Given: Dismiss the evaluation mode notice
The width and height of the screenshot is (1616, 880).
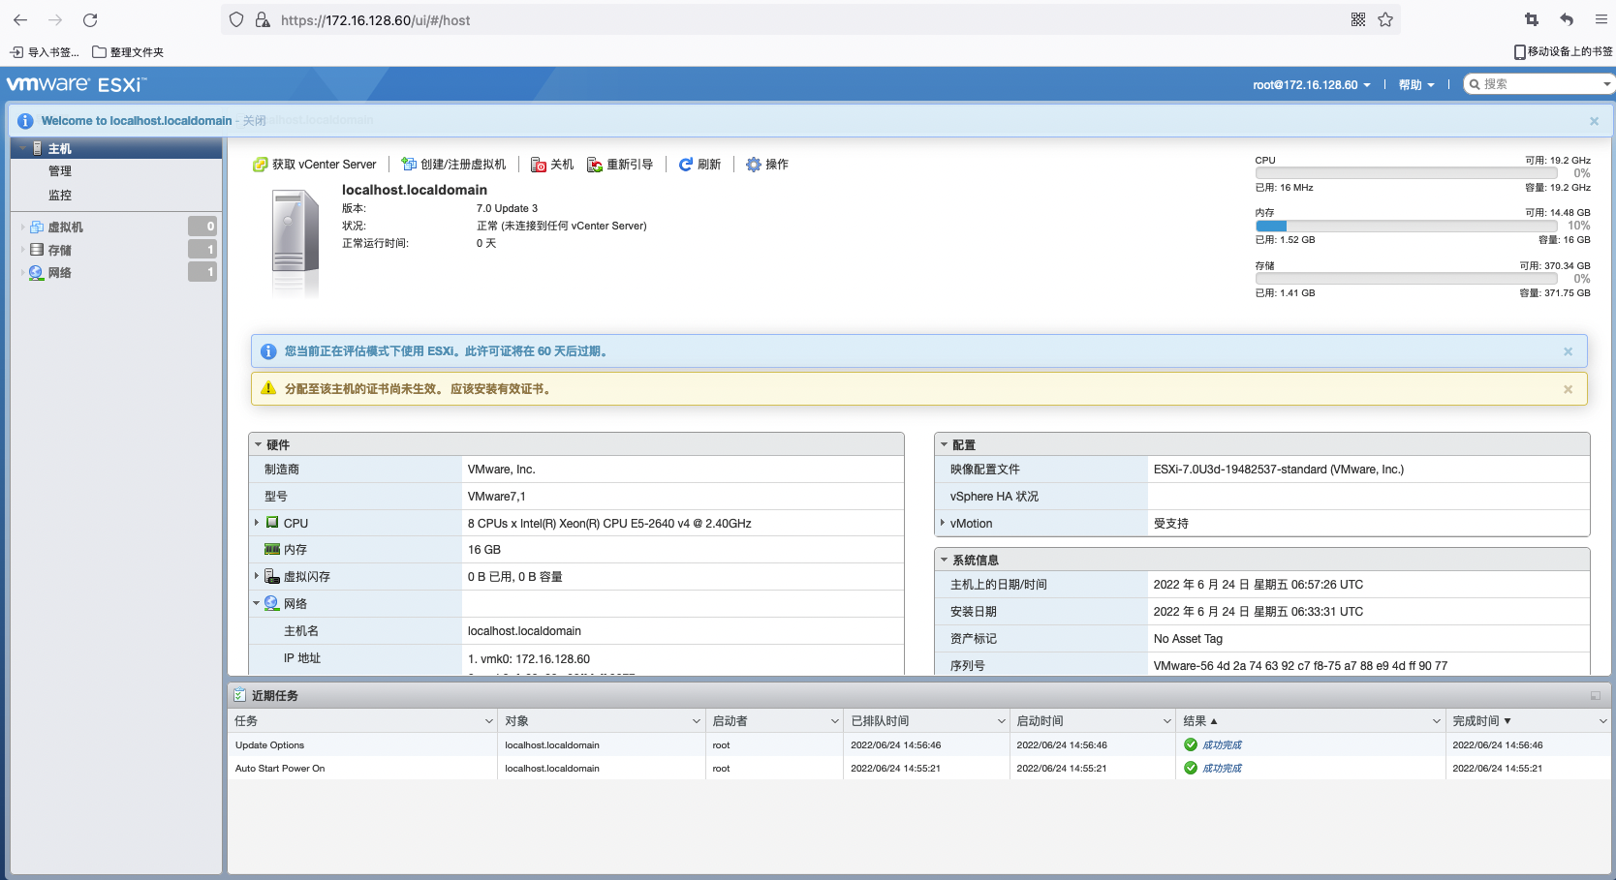Looking at the screenshot, I should (1568, 351).
